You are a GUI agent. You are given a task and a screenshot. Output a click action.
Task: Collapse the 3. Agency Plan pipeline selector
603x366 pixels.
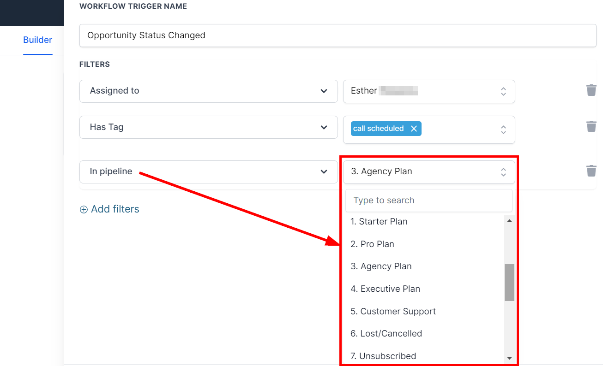click(x=503, y=172)
